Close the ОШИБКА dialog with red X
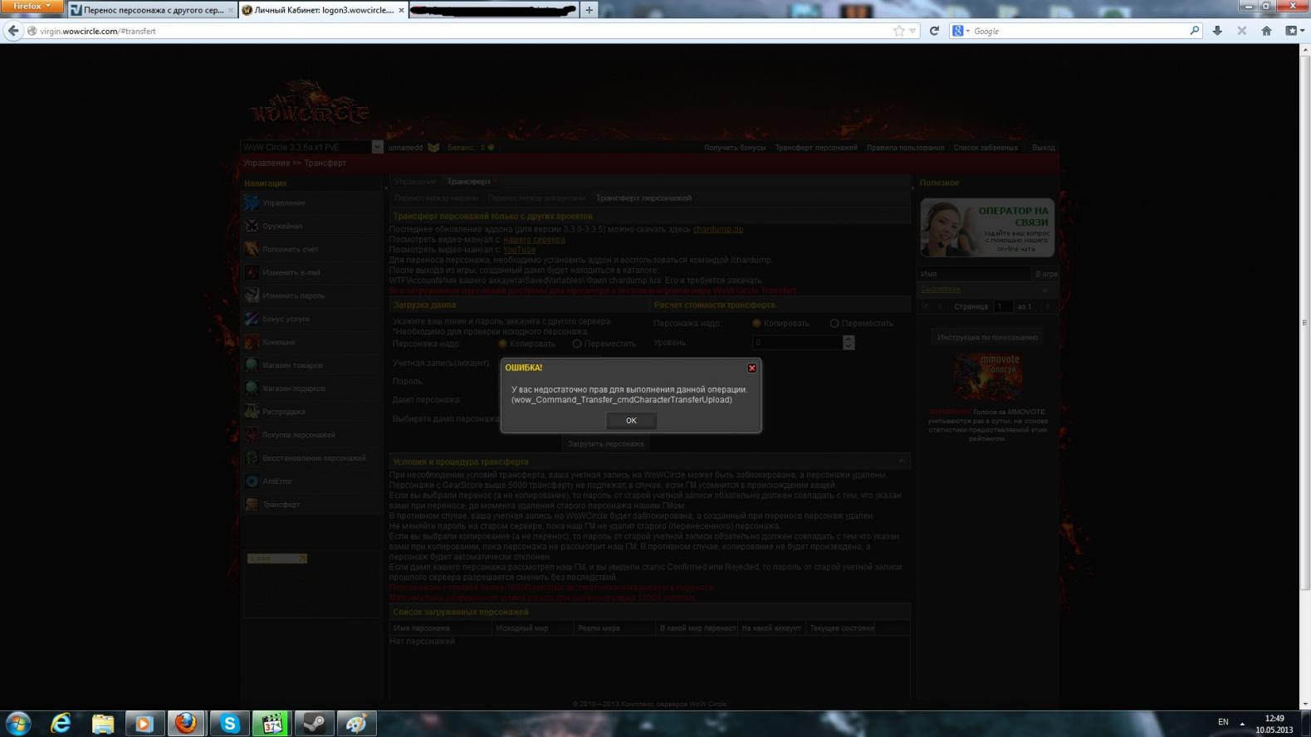This screenshot has height=737, width=1311. coord(751,368)
